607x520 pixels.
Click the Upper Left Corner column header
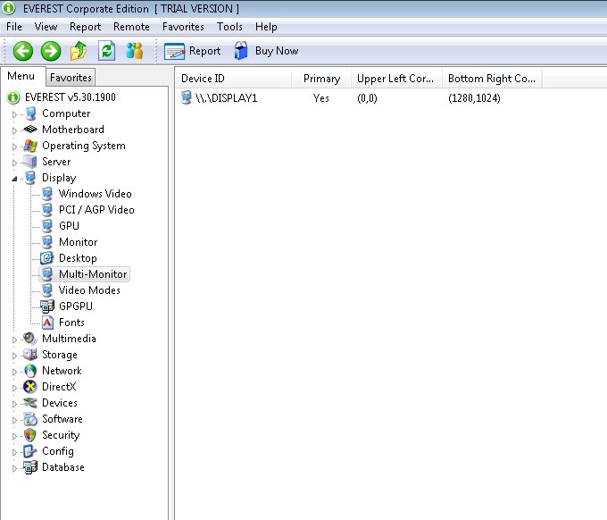tap(397, 79)
